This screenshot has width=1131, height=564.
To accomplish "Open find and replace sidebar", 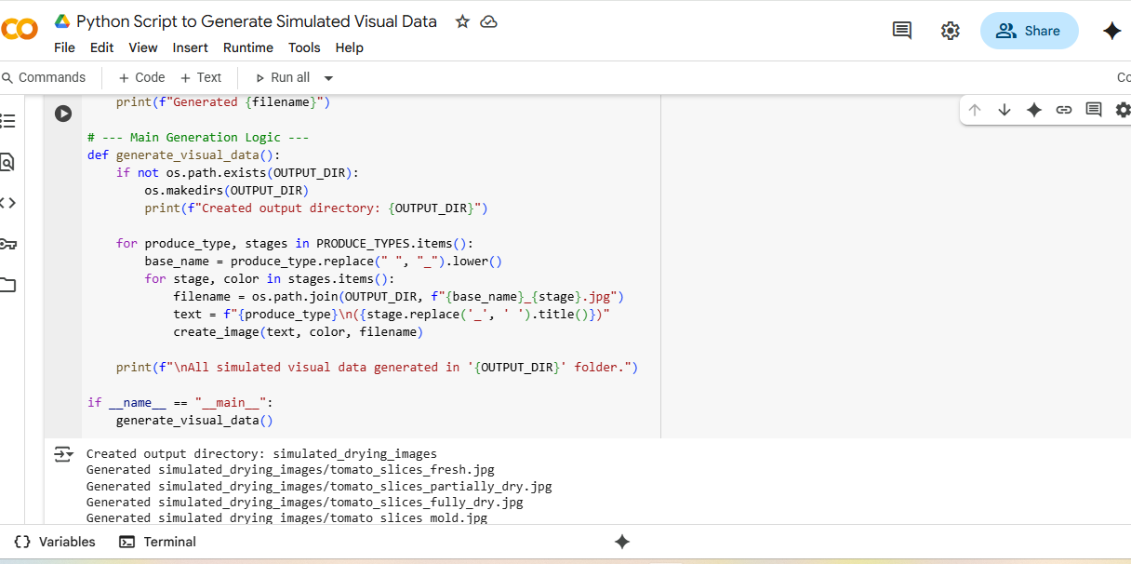I will coord(7,162).
